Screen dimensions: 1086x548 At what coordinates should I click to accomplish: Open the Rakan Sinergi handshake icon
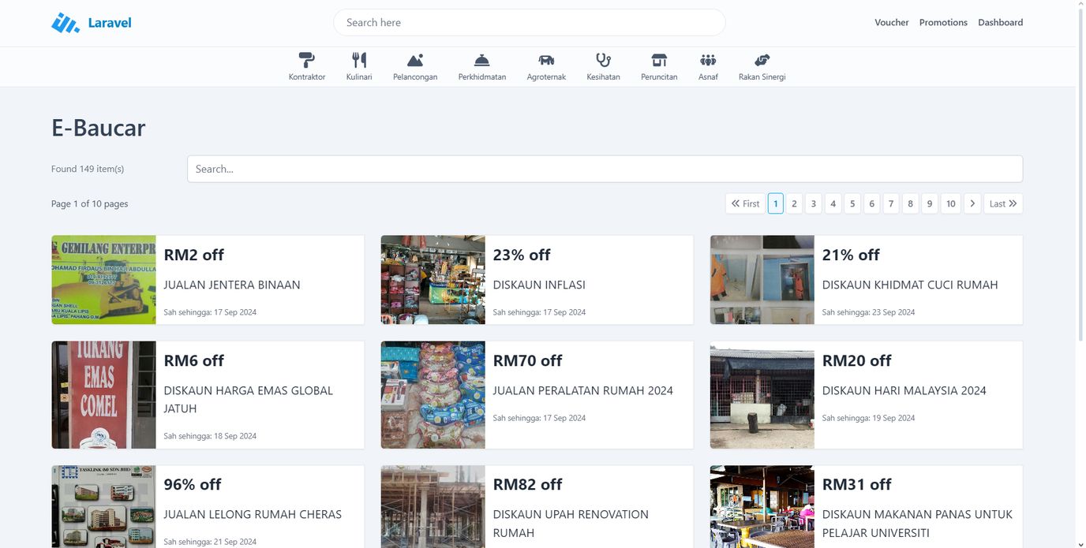pos(762,60)
